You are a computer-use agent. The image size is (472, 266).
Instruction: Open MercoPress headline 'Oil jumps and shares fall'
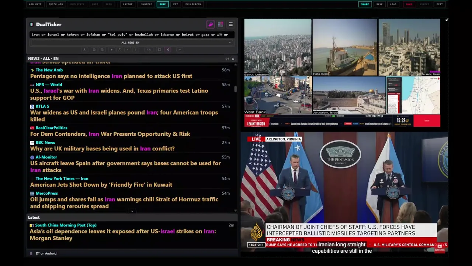[124, 203]
